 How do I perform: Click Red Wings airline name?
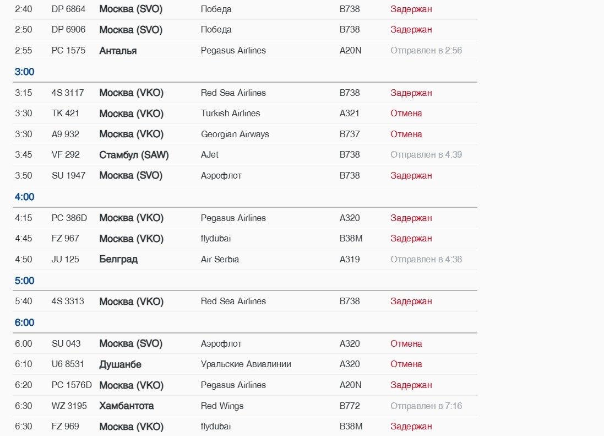click(x=222, y=406)
